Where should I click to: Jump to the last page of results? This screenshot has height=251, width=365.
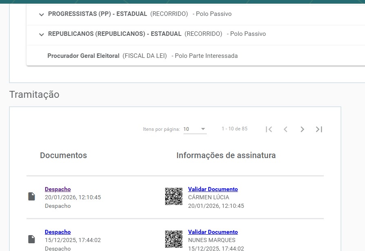tap(319, 129)
